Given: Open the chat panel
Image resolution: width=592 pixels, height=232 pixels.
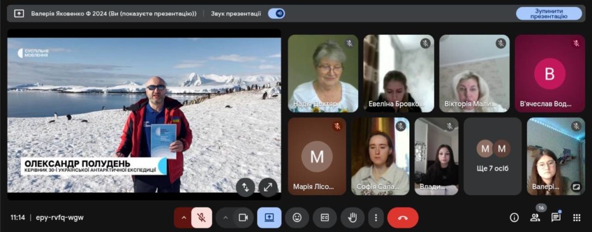Looking at the screenshot, I should (x=556, y=218).
